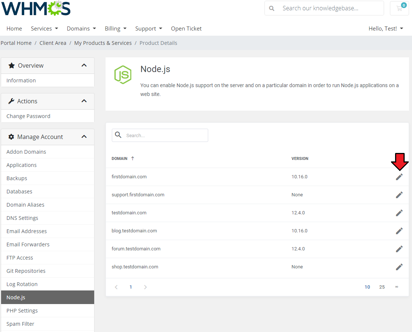Open Backups in the sidebar
The width and height of the screenshot is (412, 332).
pos(47,178)
